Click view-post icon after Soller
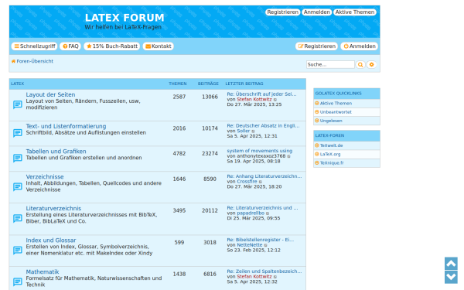 pos(253,131)
